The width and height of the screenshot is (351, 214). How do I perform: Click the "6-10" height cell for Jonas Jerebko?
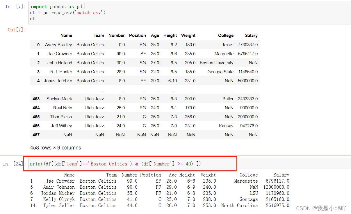[x=172, y=81]
